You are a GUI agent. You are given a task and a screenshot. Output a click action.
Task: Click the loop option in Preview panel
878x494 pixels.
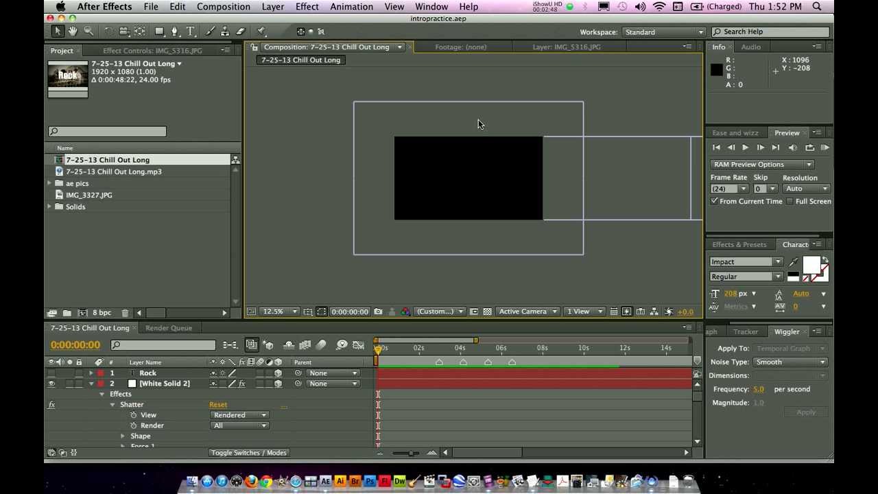(810, 148)
